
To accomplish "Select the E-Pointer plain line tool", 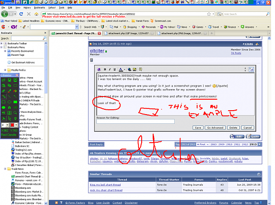I will pos(10,97).
